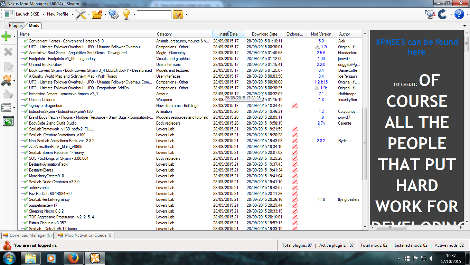470x265 pixels.
Task: Select the Mods tab
Action: 34,26
